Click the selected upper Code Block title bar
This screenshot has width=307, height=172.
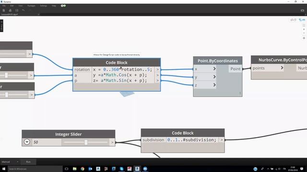[x=117, y=63]
